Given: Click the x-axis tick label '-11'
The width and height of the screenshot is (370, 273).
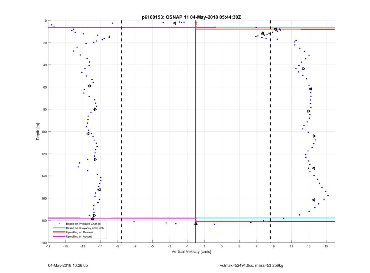Looking at the screenshot, I should [x=100, y=246].
